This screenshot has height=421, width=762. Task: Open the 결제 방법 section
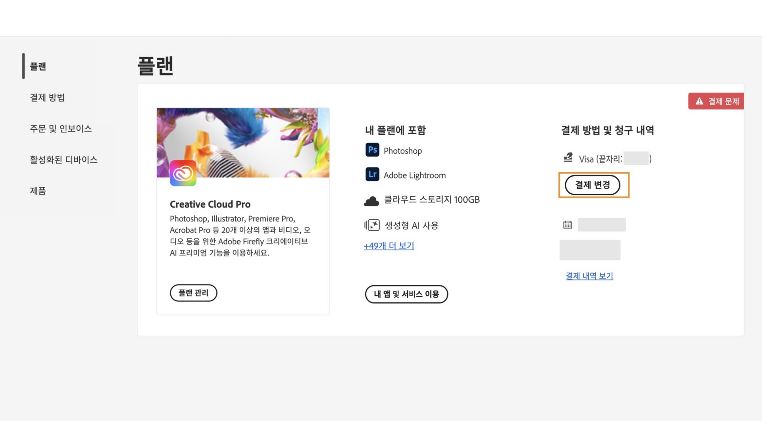(x=48, y=97)
